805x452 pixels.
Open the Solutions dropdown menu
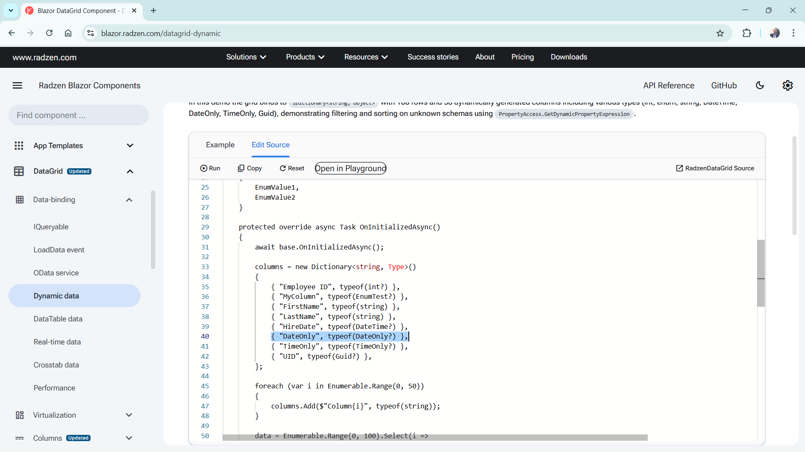click(246, 57)
